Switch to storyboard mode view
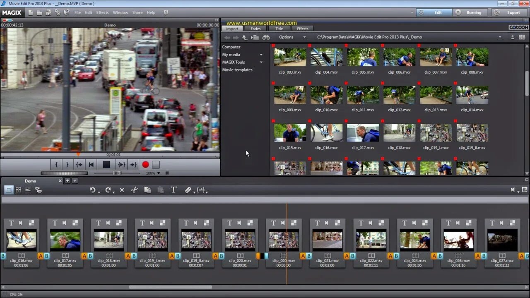 pyautogui.click(x=8, y=190)
